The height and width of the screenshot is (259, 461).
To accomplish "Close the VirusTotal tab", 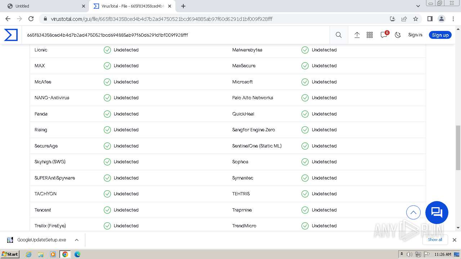I will point(170,6).
